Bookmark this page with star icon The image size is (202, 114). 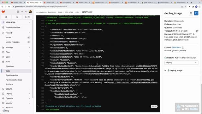tap(185, 7)
